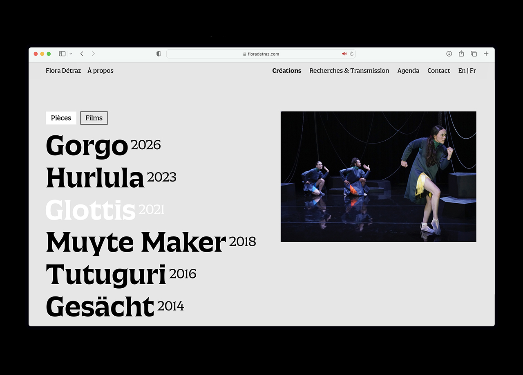Select the Pièces filter tab

[61, 118]
